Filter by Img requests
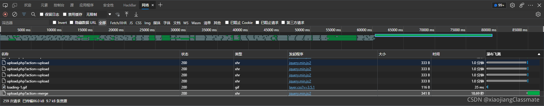The width and height of the screenshot is (544, 106). tap(147, 23)
